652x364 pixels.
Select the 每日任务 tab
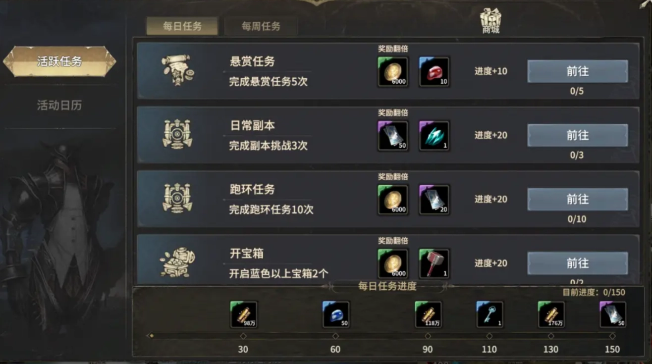coord(182,26)
